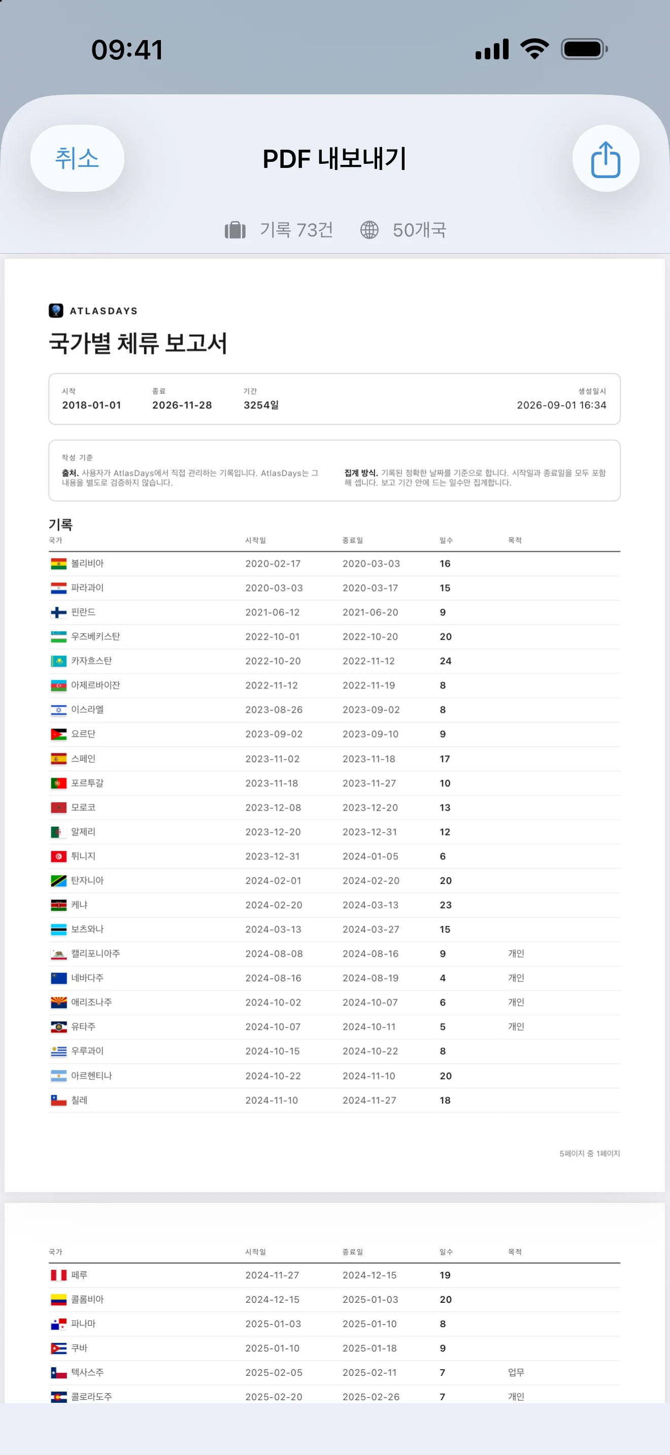
Task: Tap the Nevada state flag icon
Action: (59, 978)
